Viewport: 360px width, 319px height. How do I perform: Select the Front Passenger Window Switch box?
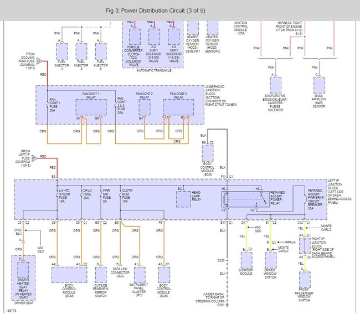point(305,280)
